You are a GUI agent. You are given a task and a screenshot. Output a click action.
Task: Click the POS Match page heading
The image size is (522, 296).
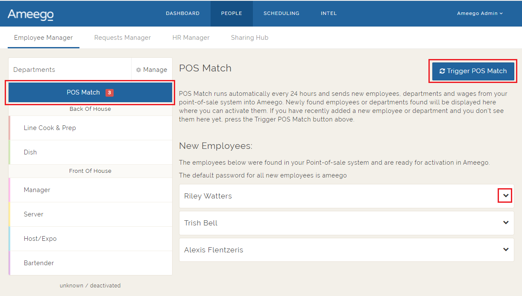(205, 68)
